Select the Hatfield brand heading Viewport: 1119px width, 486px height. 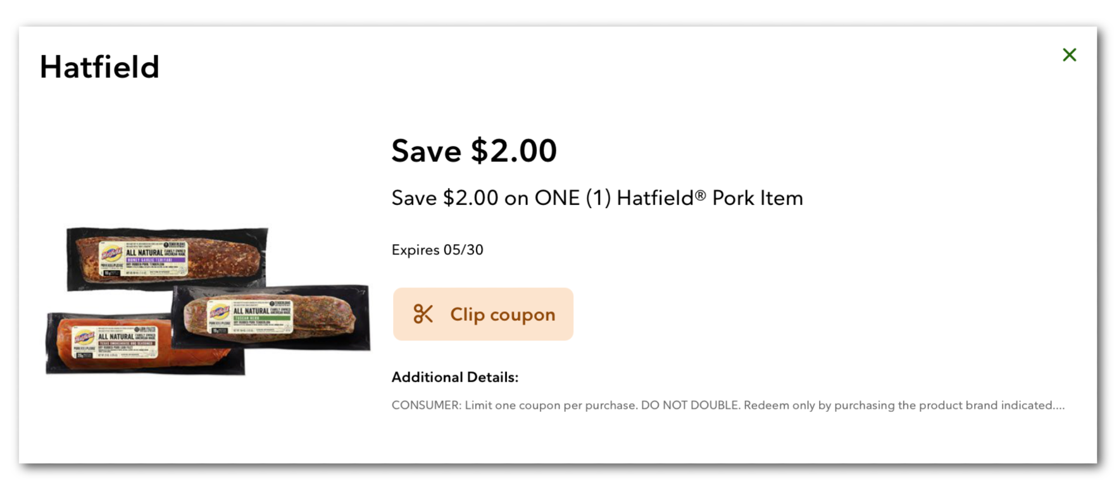pyautogui.click(x=99, y=66)
